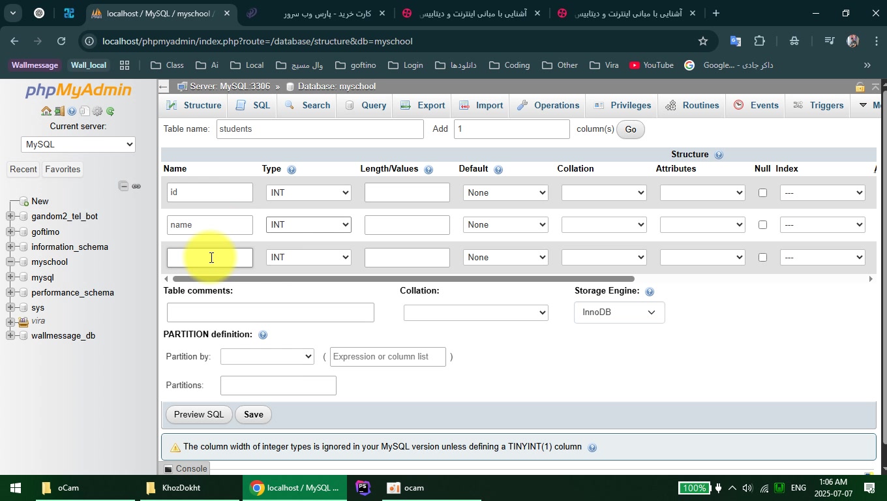Open the Import tab
887x501 pixels.
coord(481,106)
